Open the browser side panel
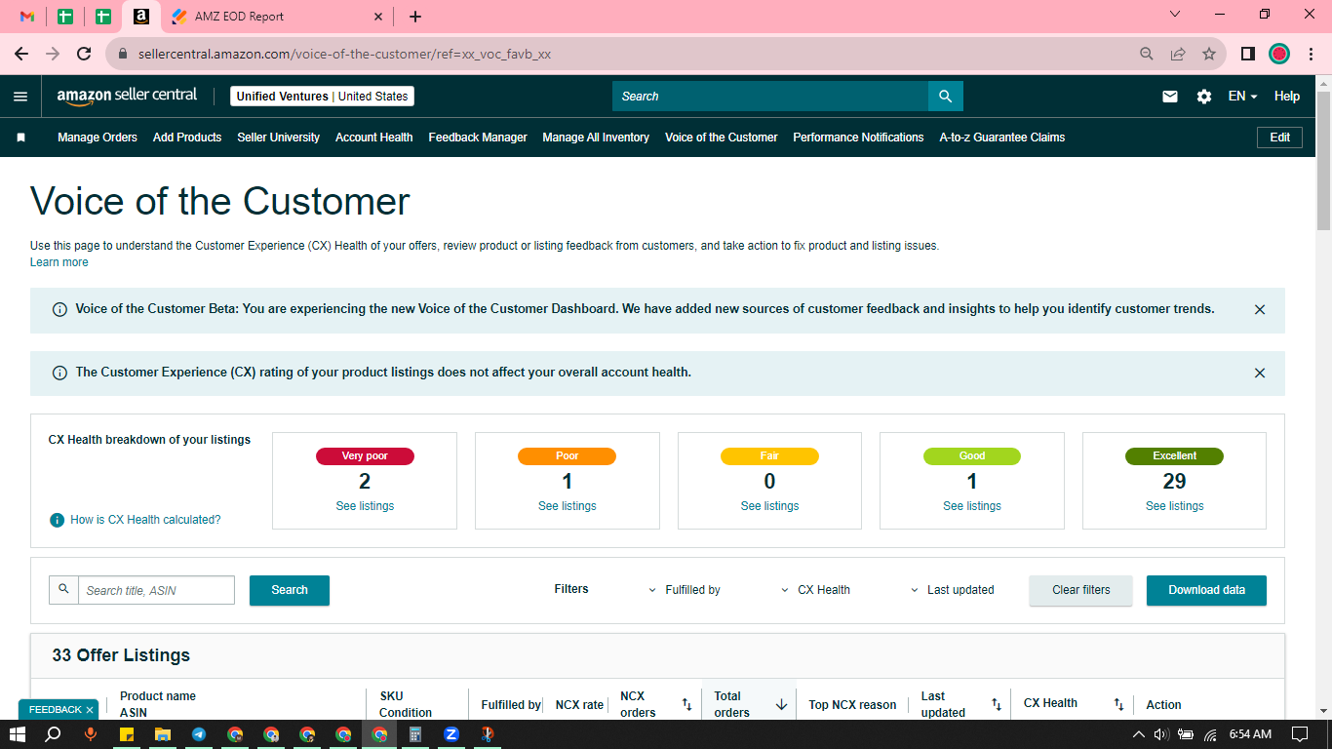 click(x=1247, y=54)
